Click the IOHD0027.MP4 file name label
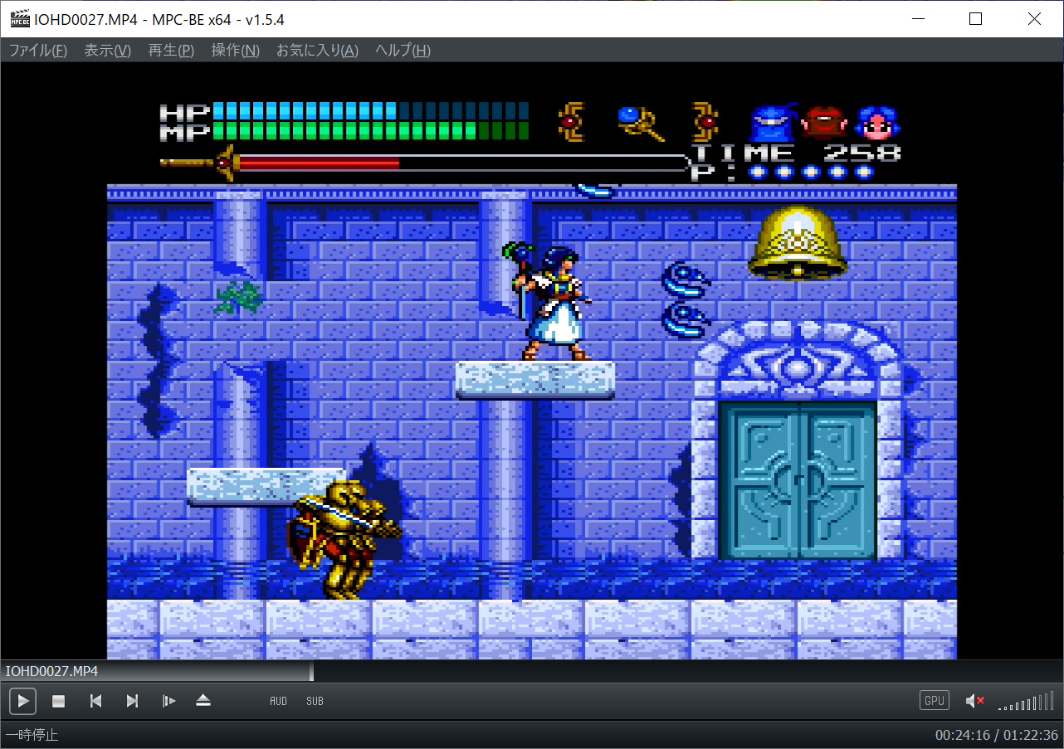Image resolution: width=1064 pixels, height=749 pixels. (x=51, y=671)
